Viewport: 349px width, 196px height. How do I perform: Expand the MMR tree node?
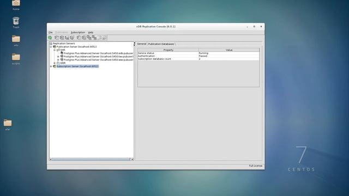55,63
